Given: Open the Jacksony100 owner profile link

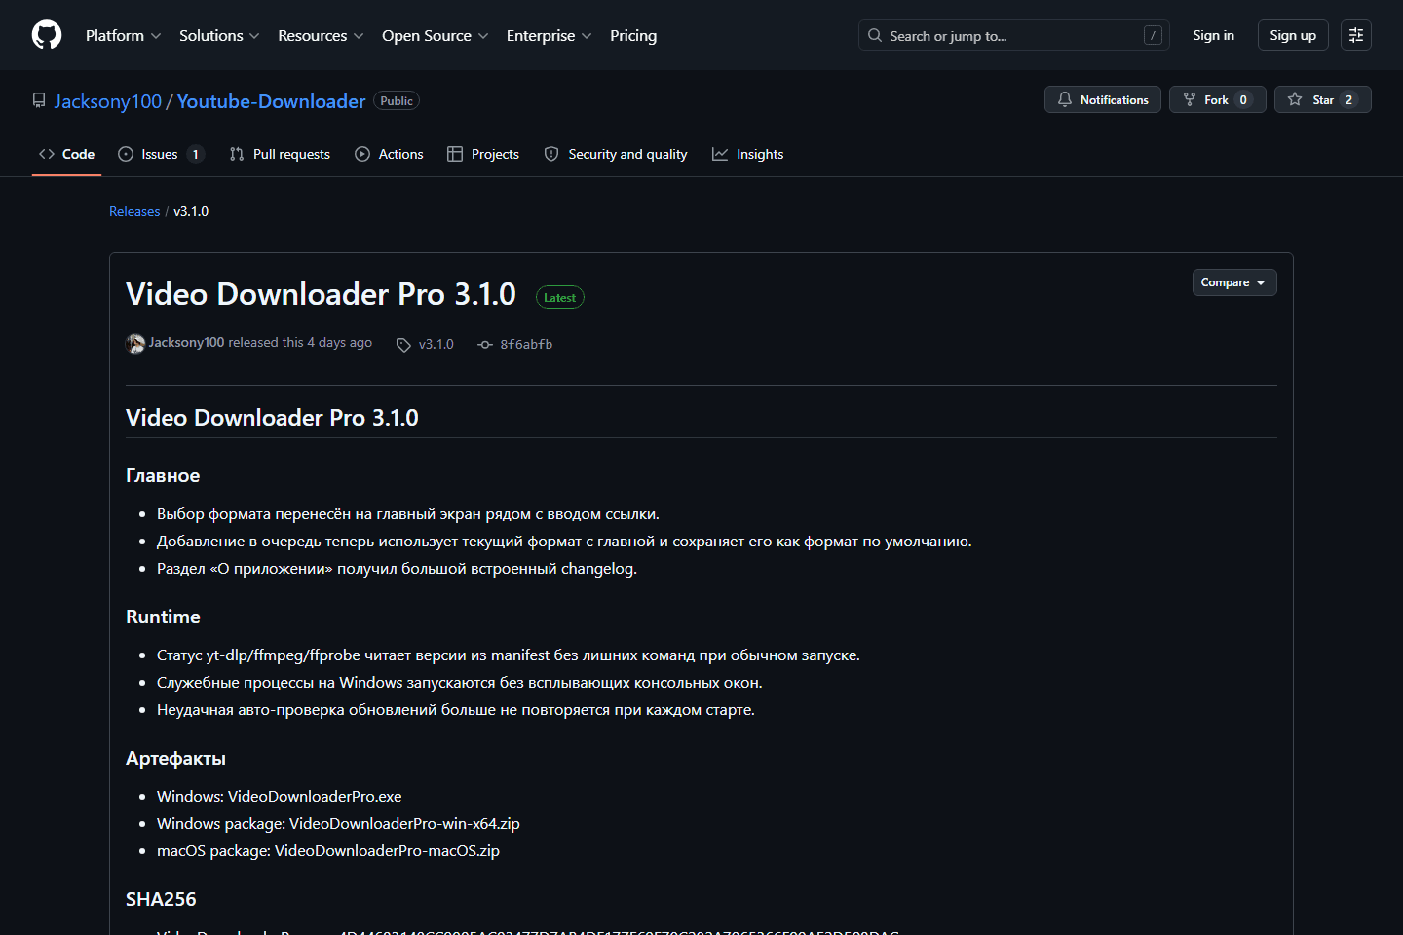Looking at the screenshot, I should (x=108, y=101).
